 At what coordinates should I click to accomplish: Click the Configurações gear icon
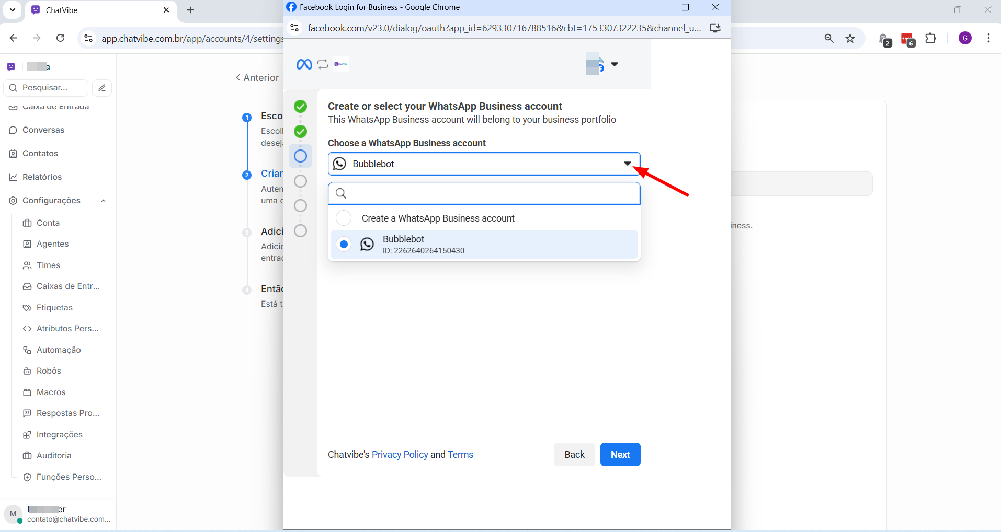click(13, 201)
